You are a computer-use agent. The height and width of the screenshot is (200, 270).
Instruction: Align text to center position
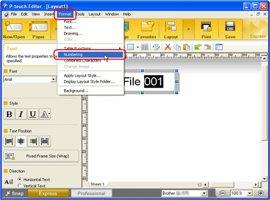tap(21, 142)
